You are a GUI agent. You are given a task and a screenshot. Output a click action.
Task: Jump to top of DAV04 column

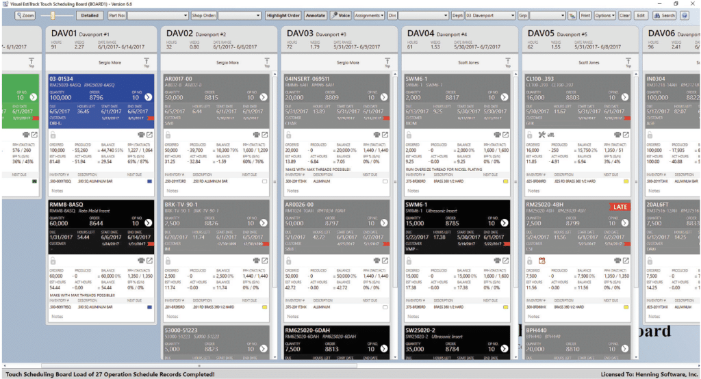pos(508,62)
